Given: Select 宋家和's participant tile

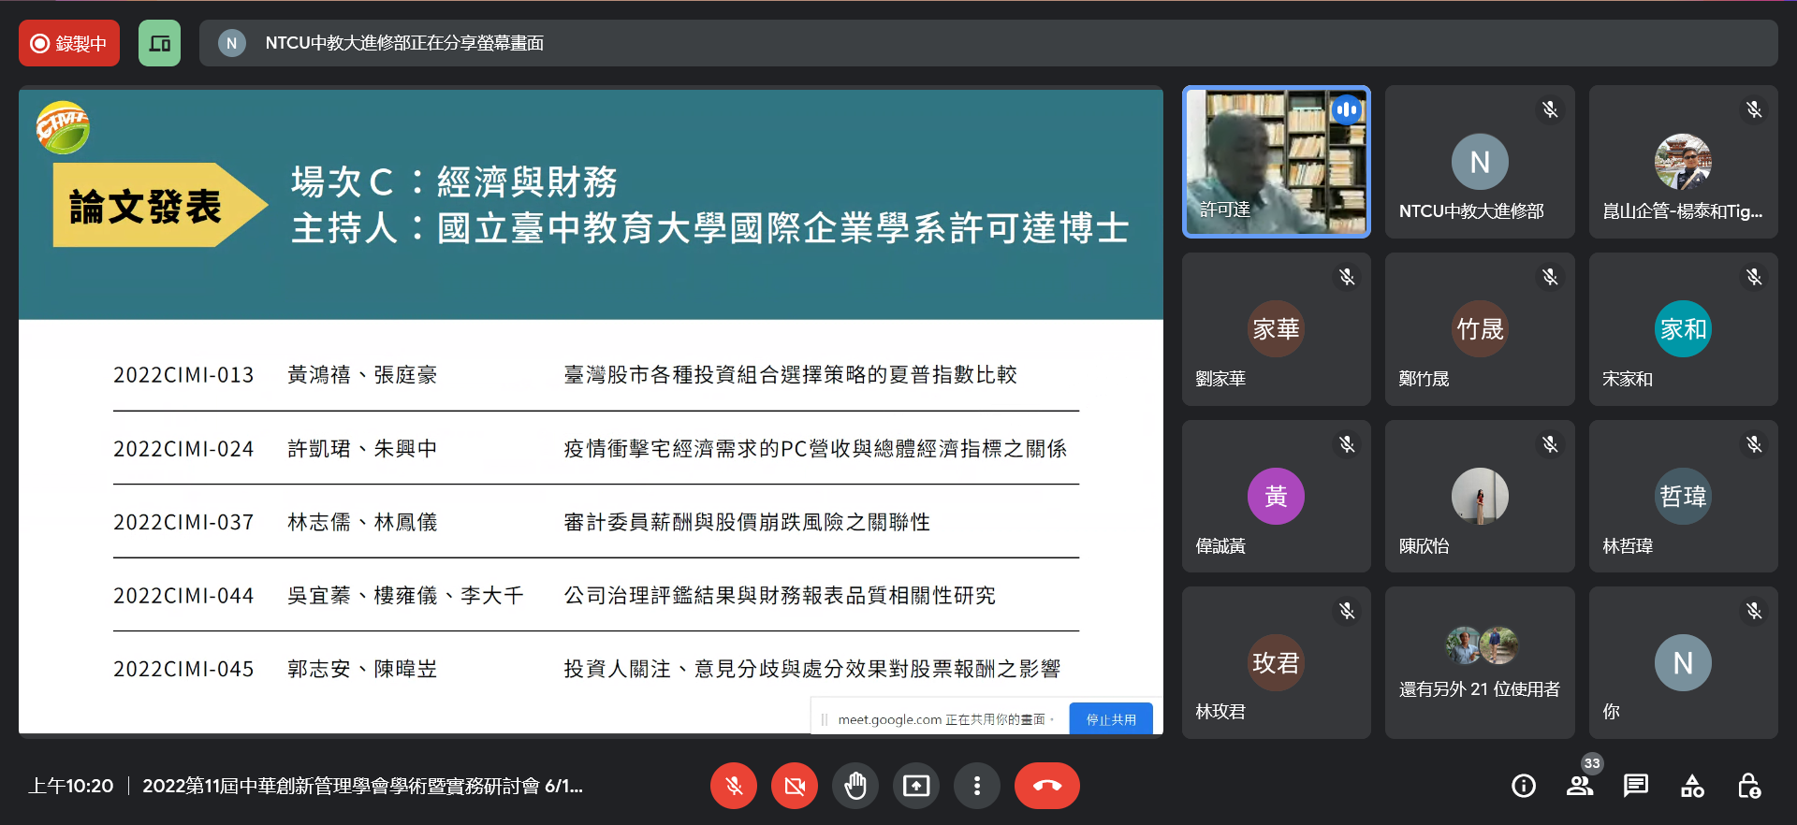Looking at the screenshot, I should 1683,329.
